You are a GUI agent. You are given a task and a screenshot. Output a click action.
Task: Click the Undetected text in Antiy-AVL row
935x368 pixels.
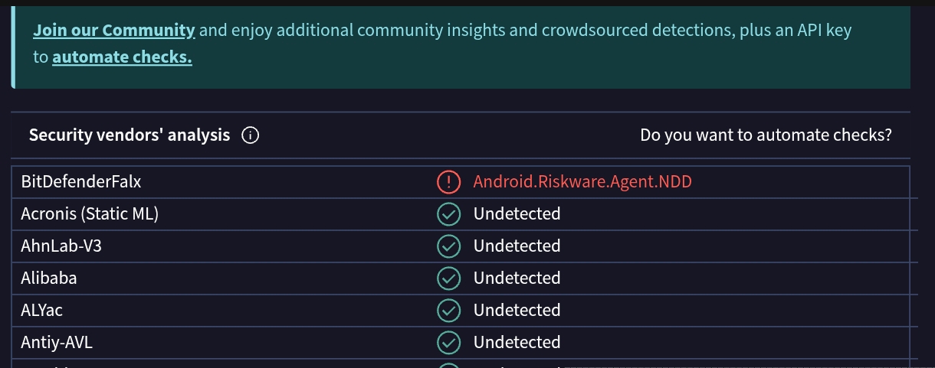pos(517,343)
